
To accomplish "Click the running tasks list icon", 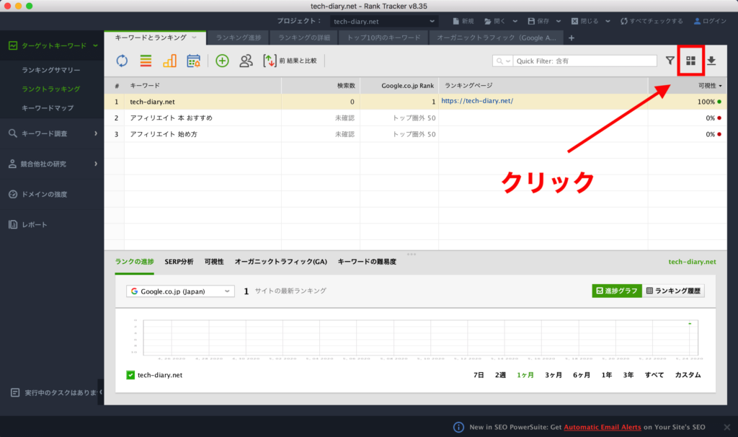I will tap(15, 392).
